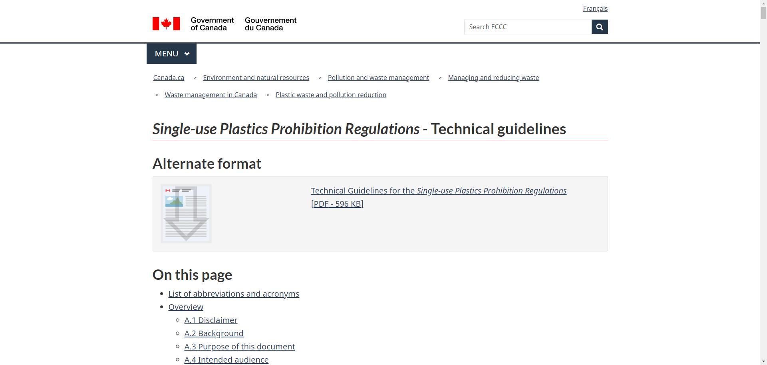Click the scrollbar down arrow
The width and height of the screenshot is (767, 365).
click(763, 362)
